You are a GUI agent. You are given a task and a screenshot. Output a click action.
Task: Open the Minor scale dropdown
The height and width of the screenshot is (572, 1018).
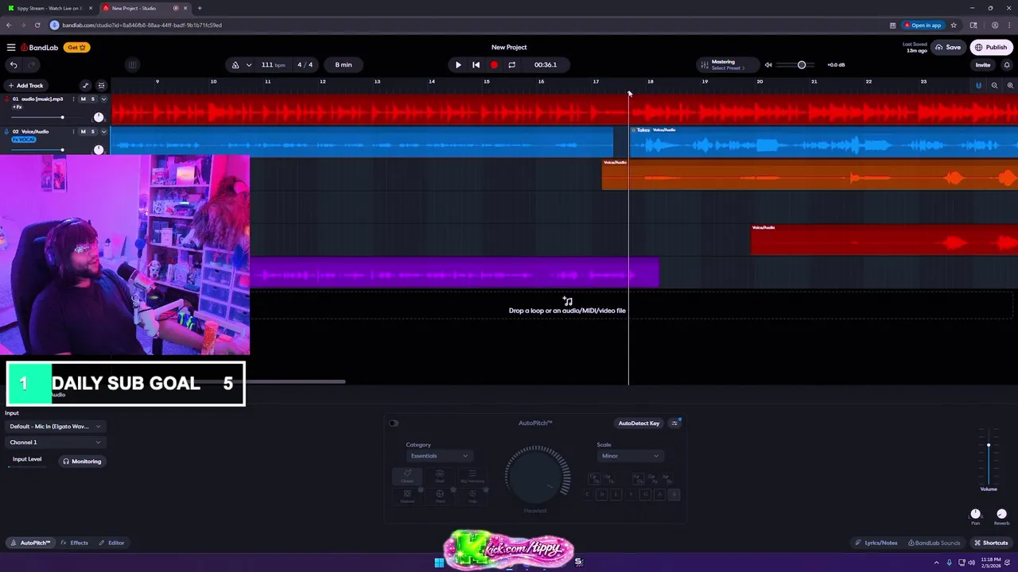[x=630, y=456]
